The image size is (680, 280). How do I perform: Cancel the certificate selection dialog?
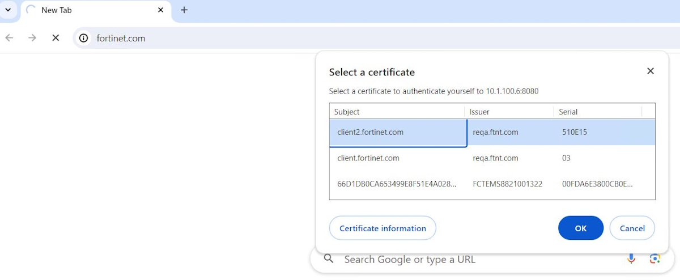pyautogui.click(x=632, y=228)
